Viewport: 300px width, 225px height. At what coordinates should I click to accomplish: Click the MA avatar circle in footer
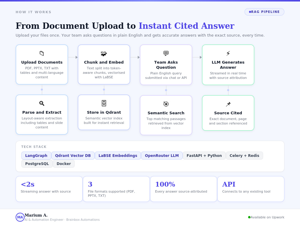tap(20, 217)
